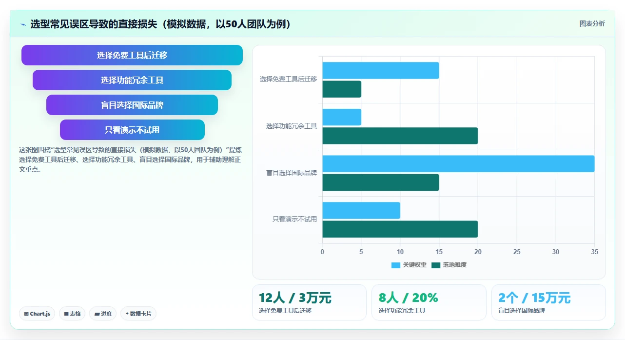Image resolution: width=625 pixels, height=340 pixels.
Task: Click x-axis tick value 35
Action: (594, 252)
